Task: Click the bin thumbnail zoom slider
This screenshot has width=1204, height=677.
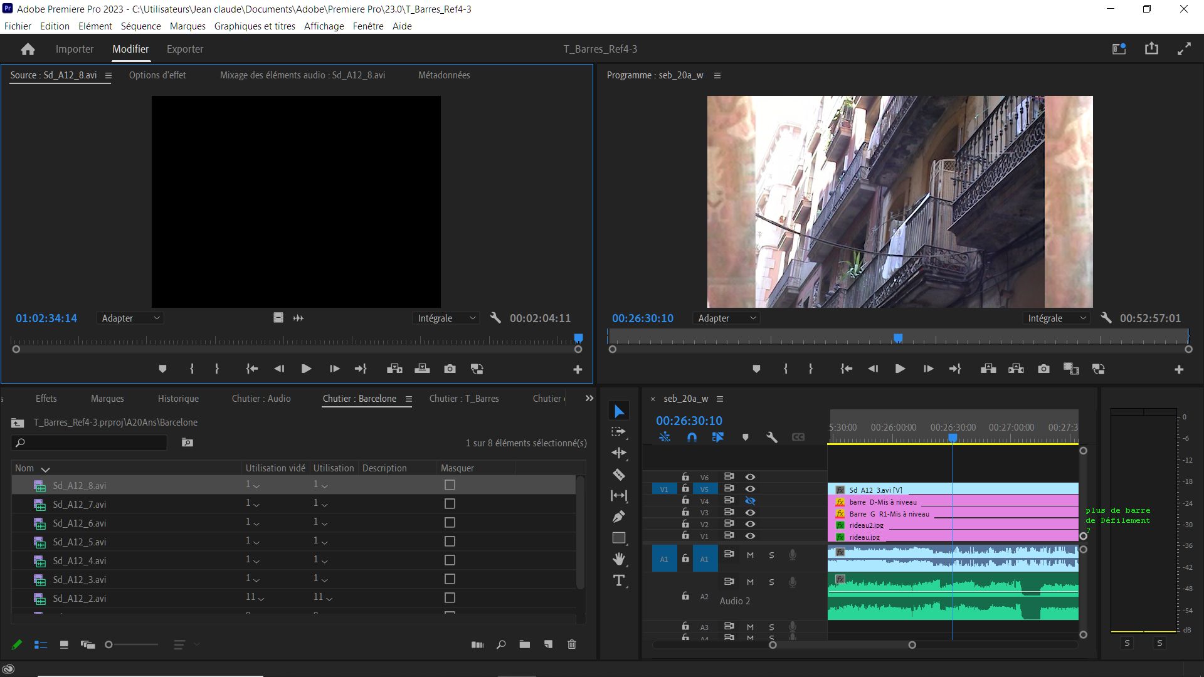Action: coord(109,644)
